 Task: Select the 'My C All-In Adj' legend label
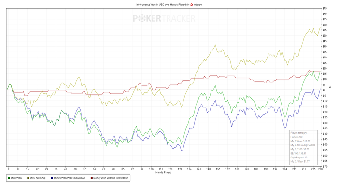click(x=38, y=178)
